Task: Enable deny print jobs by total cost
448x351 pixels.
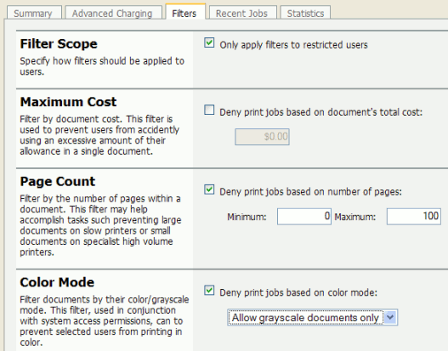Action: (x=209, y=110)
